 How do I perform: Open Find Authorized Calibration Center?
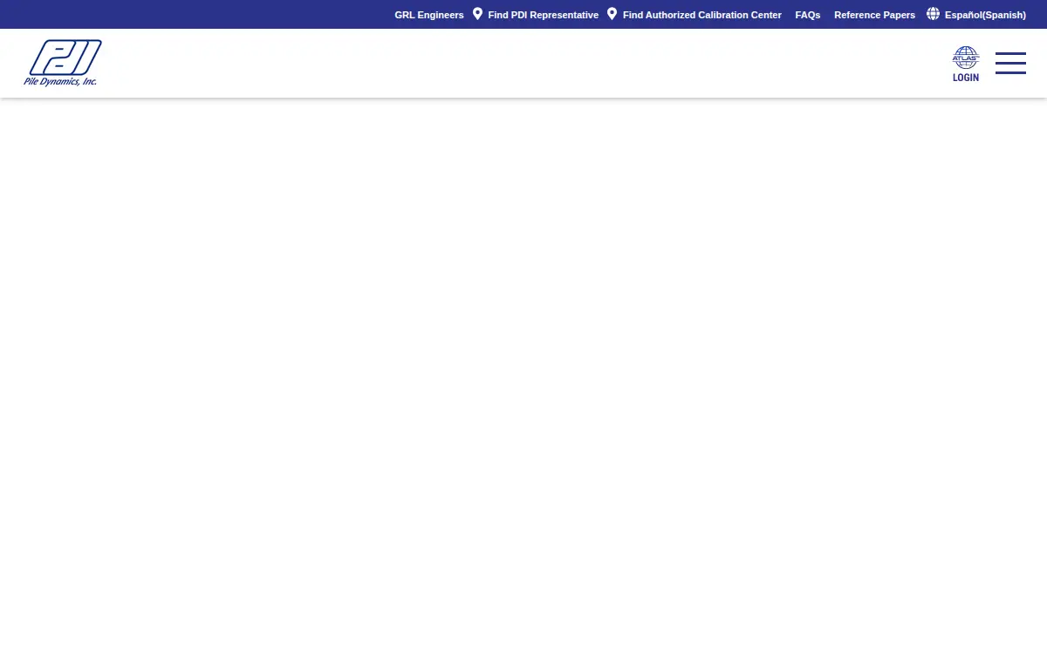(x=701, y=15)
